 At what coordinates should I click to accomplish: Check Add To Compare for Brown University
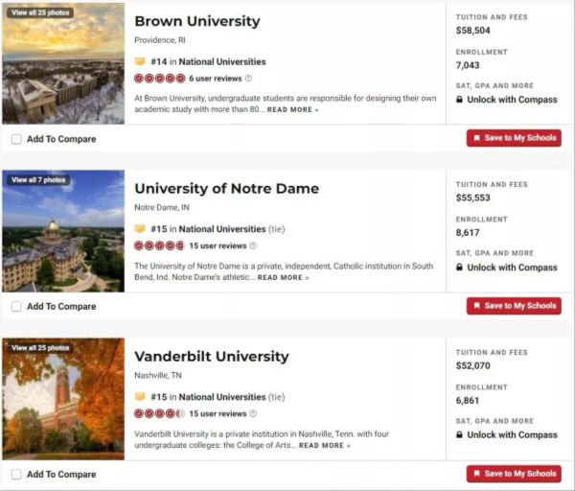16,139
